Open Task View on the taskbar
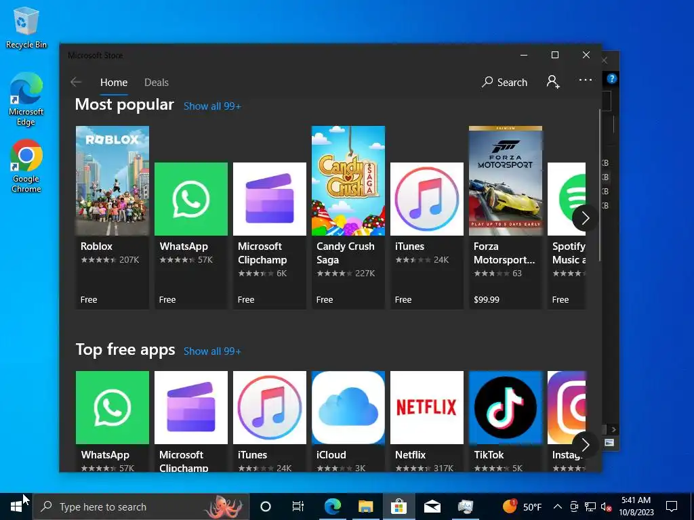The image size is (694, 520). (x=298, y=506)
